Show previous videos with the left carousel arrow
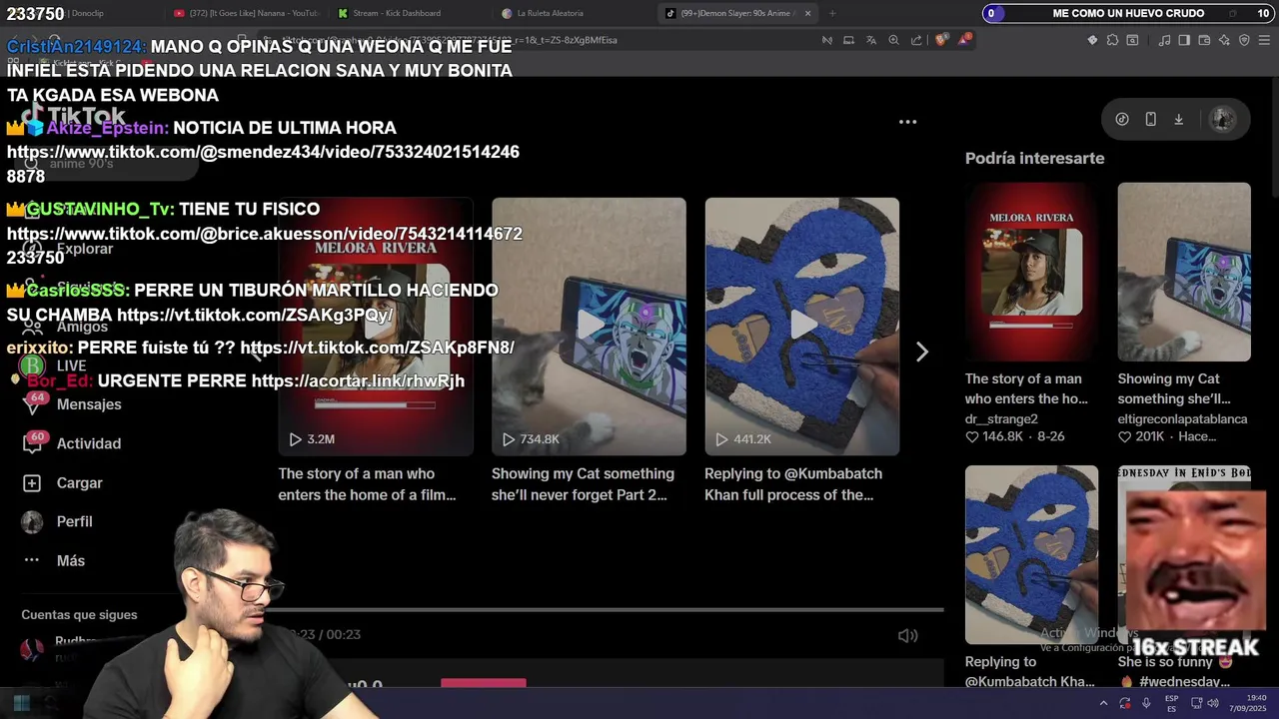This screenshot has height=719, width=1279. [258, 352]
